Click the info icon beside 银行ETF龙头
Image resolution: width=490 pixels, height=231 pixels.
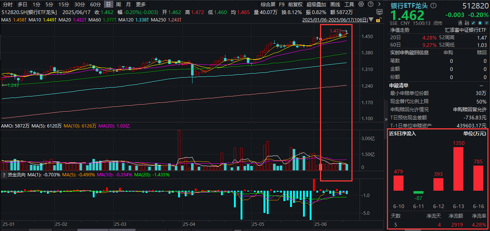coord(433,6)
